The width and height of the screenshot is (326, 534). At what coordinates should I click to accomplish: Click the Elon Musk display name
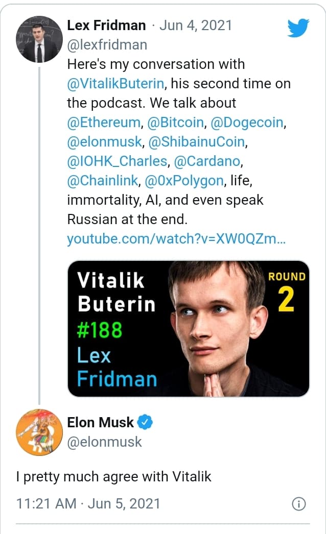click(101, 422)
